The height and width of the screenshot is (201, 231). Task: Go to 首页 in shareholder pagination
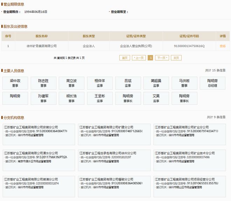coord(124,58)
